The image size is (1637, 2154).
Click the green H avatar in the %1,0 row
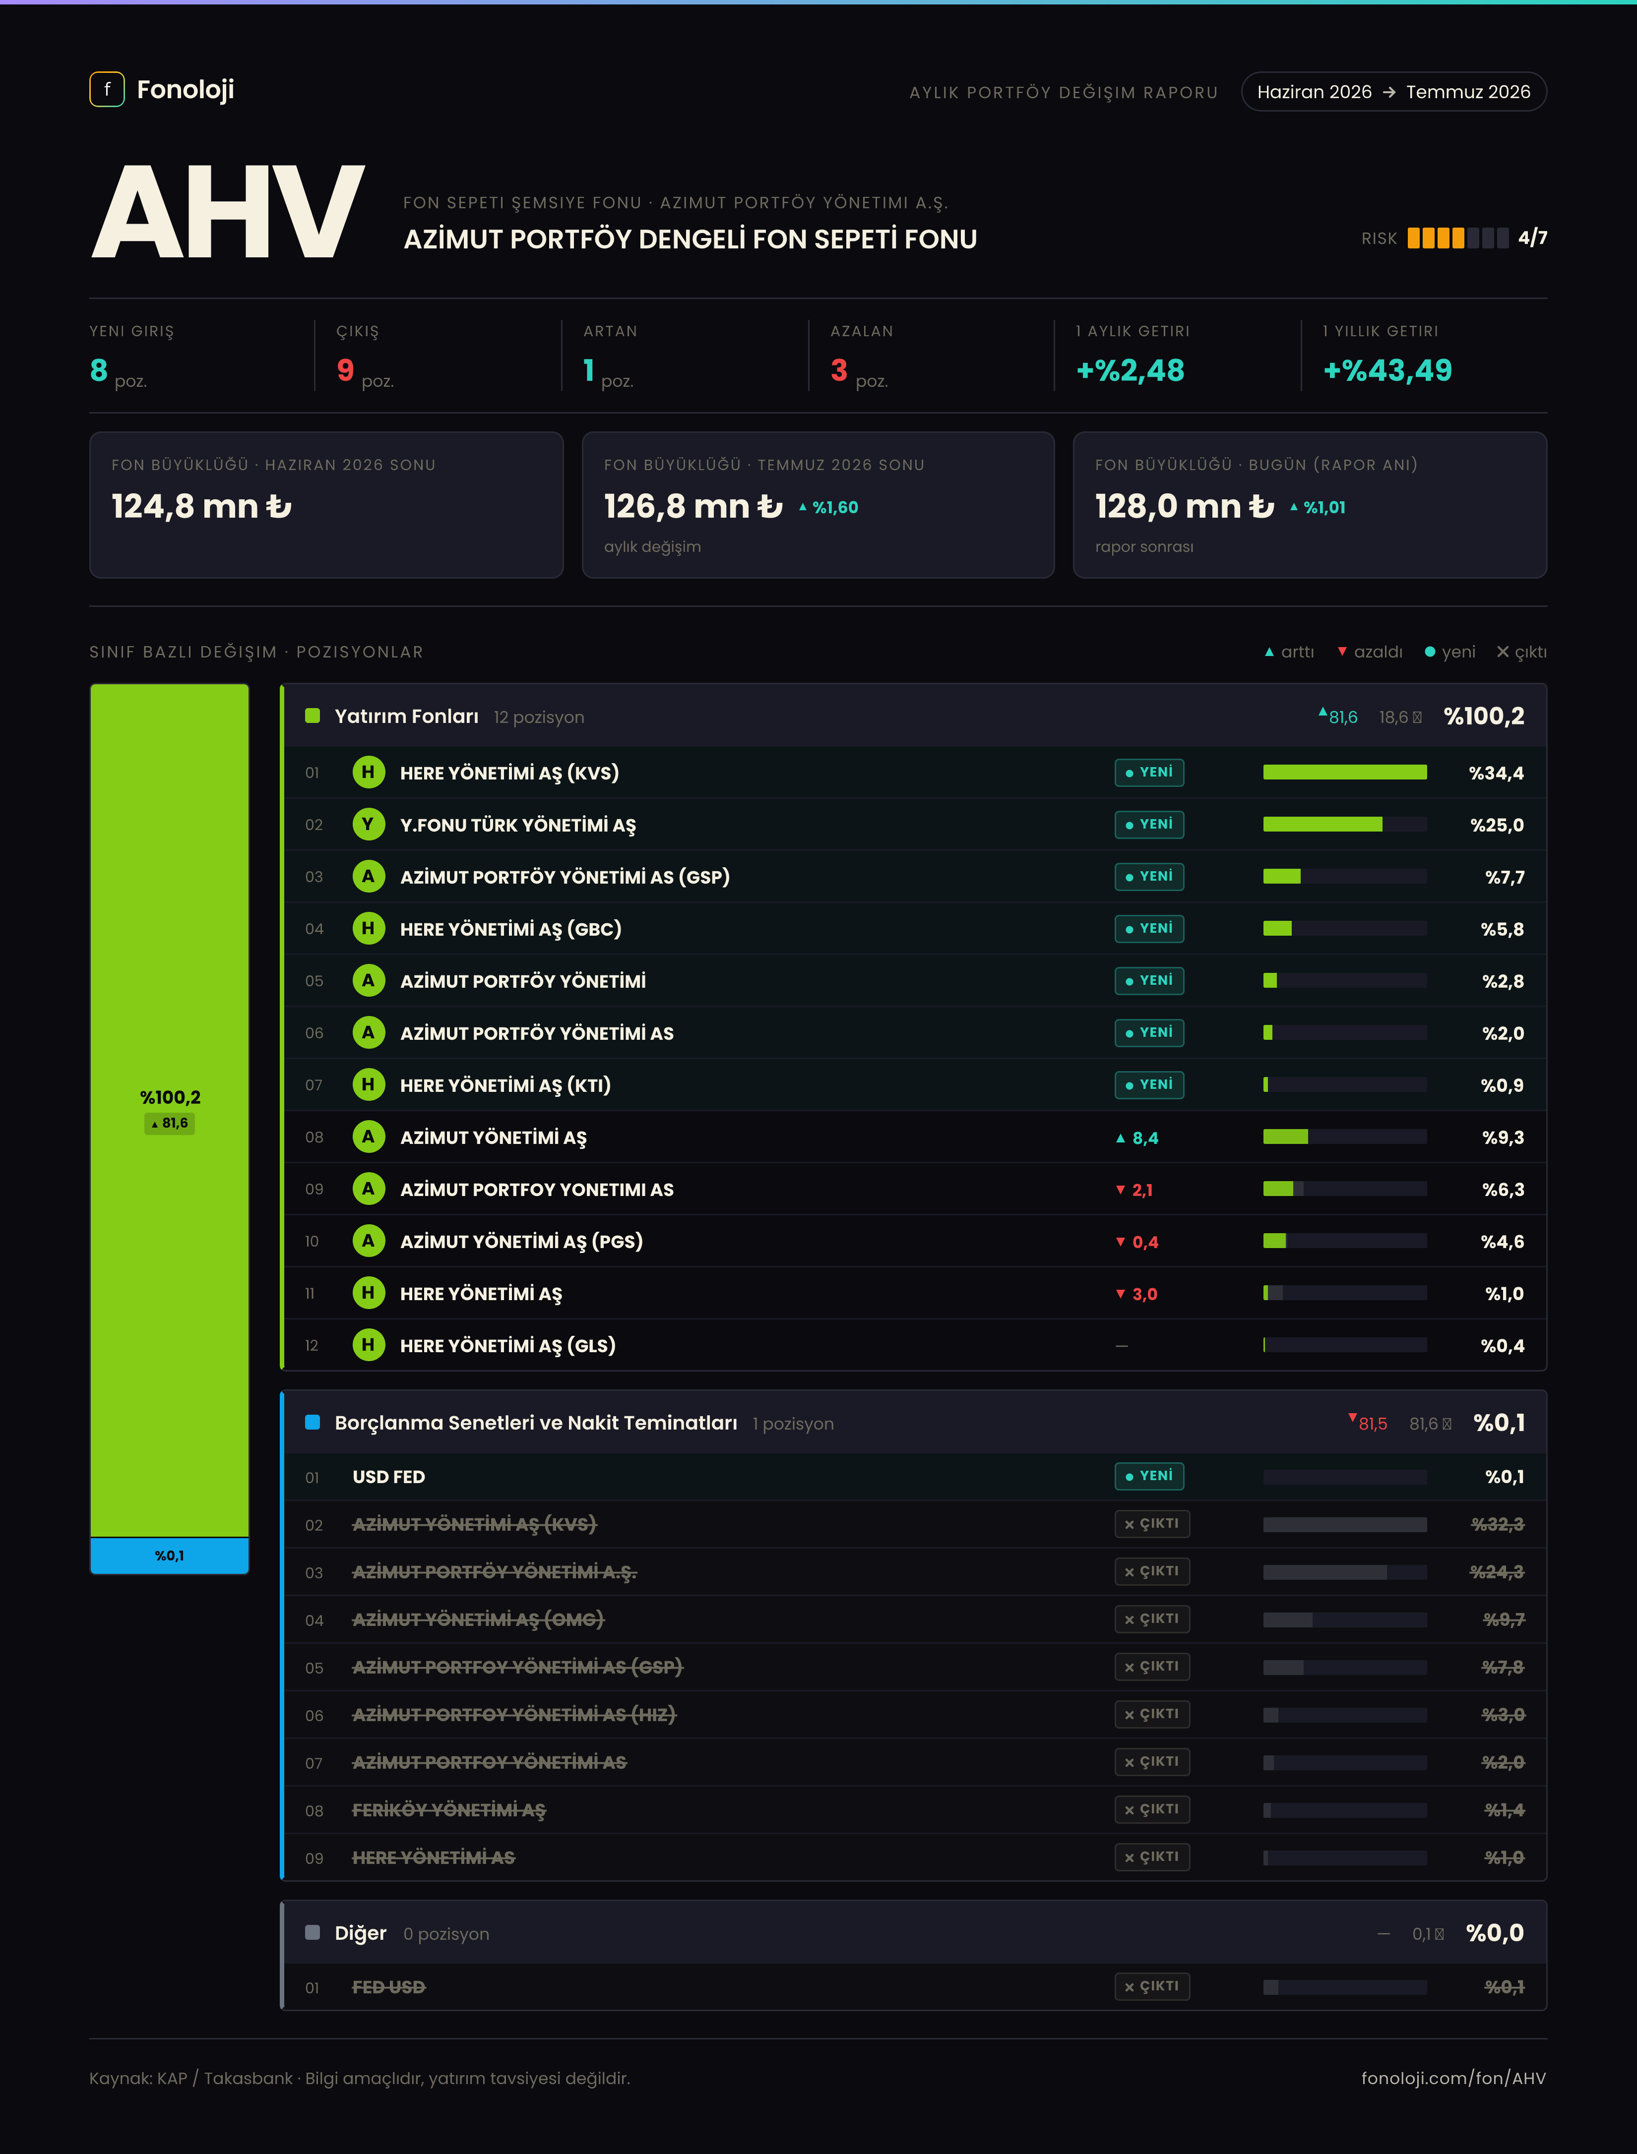pyautogui.click(x=368, y=1293)
